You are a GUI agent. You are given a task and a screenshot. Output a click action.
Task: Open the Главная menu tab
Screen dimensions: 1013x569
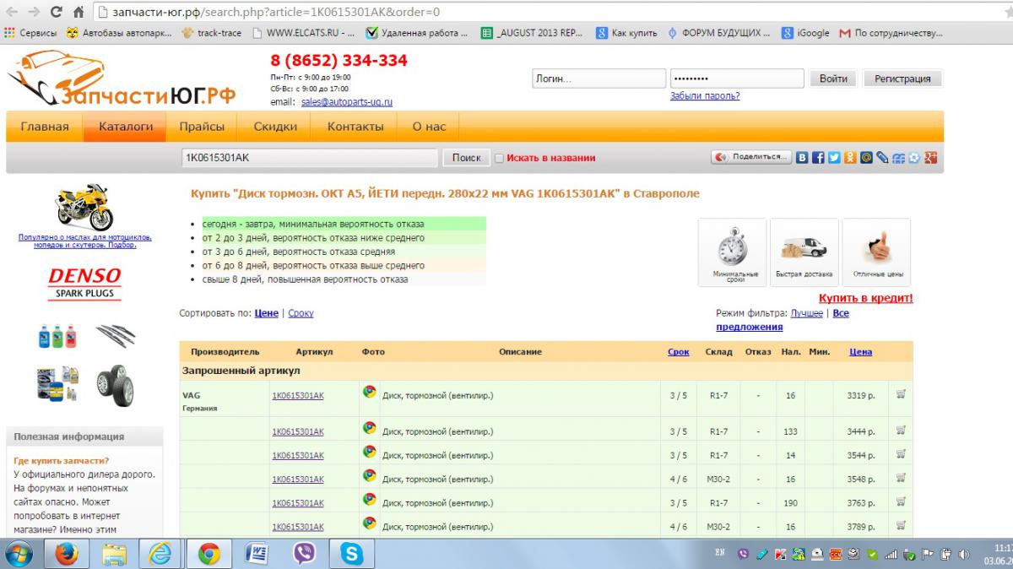pyautogui.click(x=45, y=127)
